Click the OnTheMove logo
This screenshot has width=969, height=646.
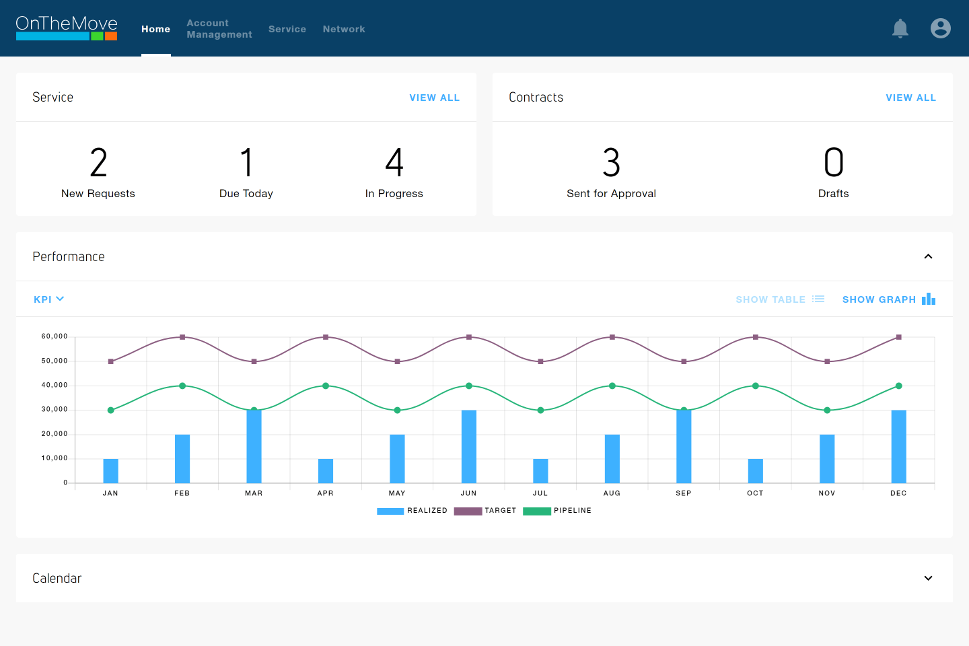pyautogui.click(x=66, y=28)
